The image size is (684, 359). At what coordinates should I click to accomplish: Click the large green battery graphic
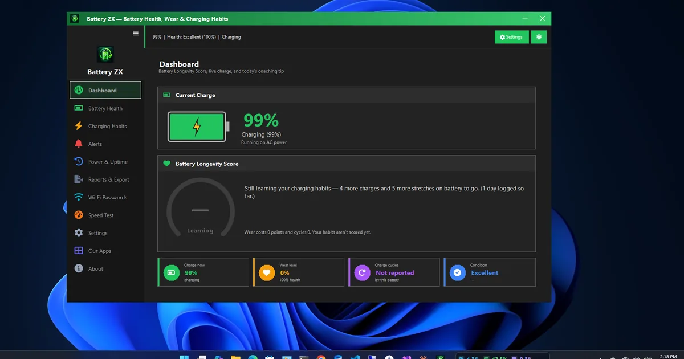(198, 127)
